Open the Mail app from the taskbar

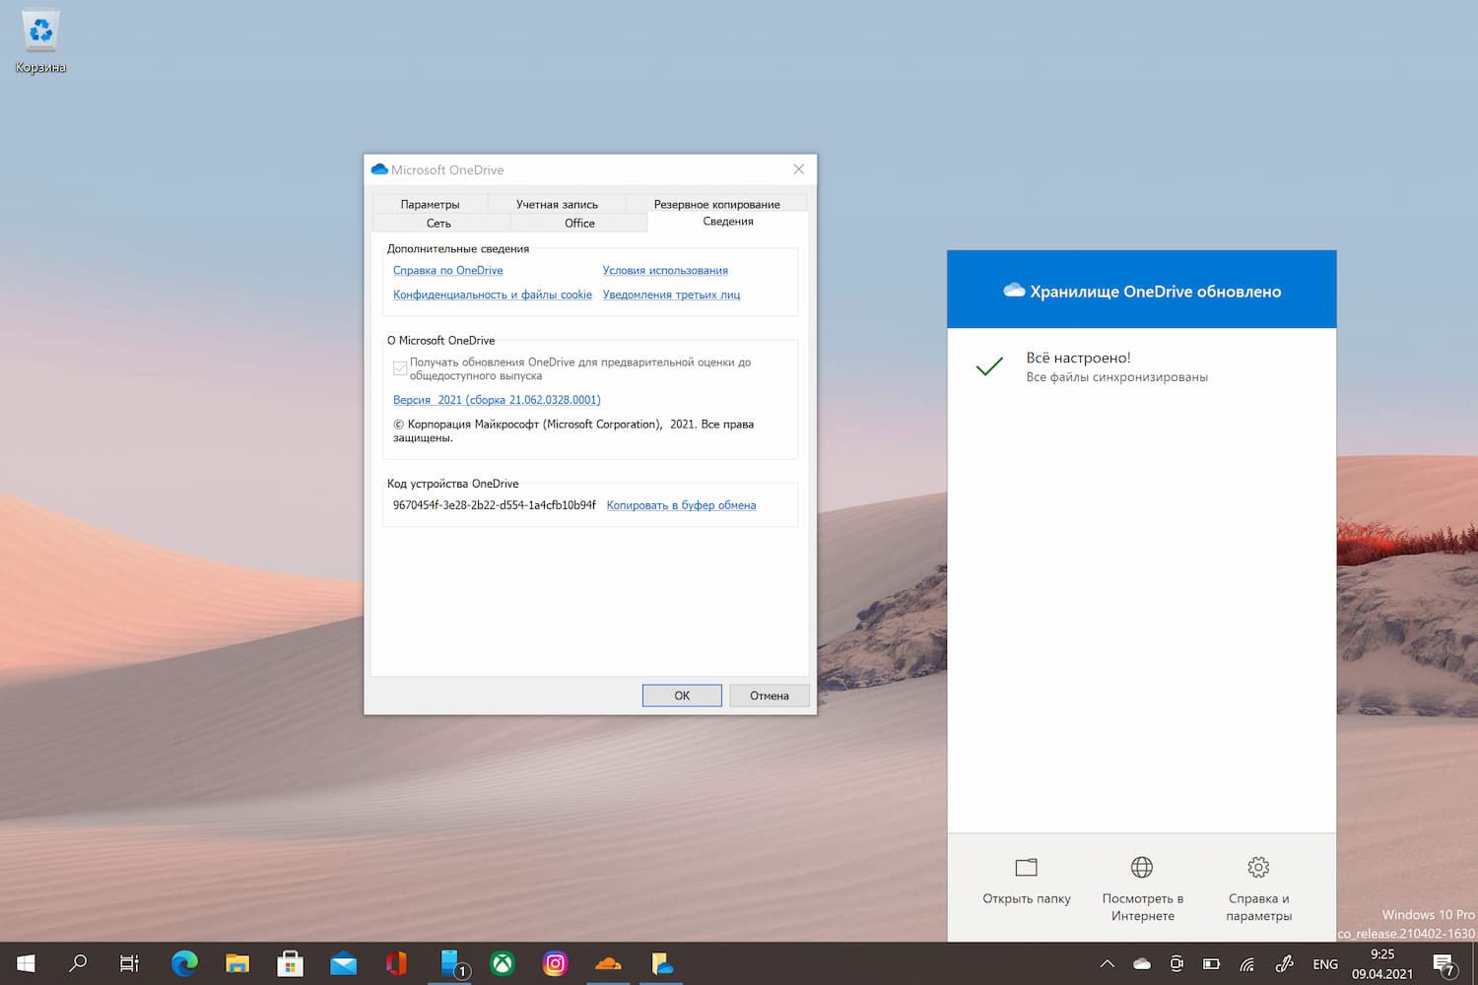(343, 963)
